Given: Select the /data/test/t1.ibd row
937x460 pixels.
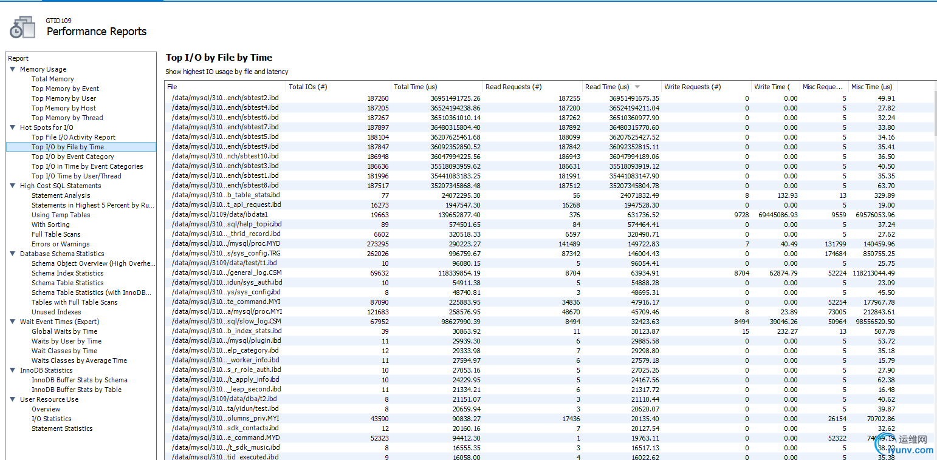Looking at the screenshot, I should [530, 263].
